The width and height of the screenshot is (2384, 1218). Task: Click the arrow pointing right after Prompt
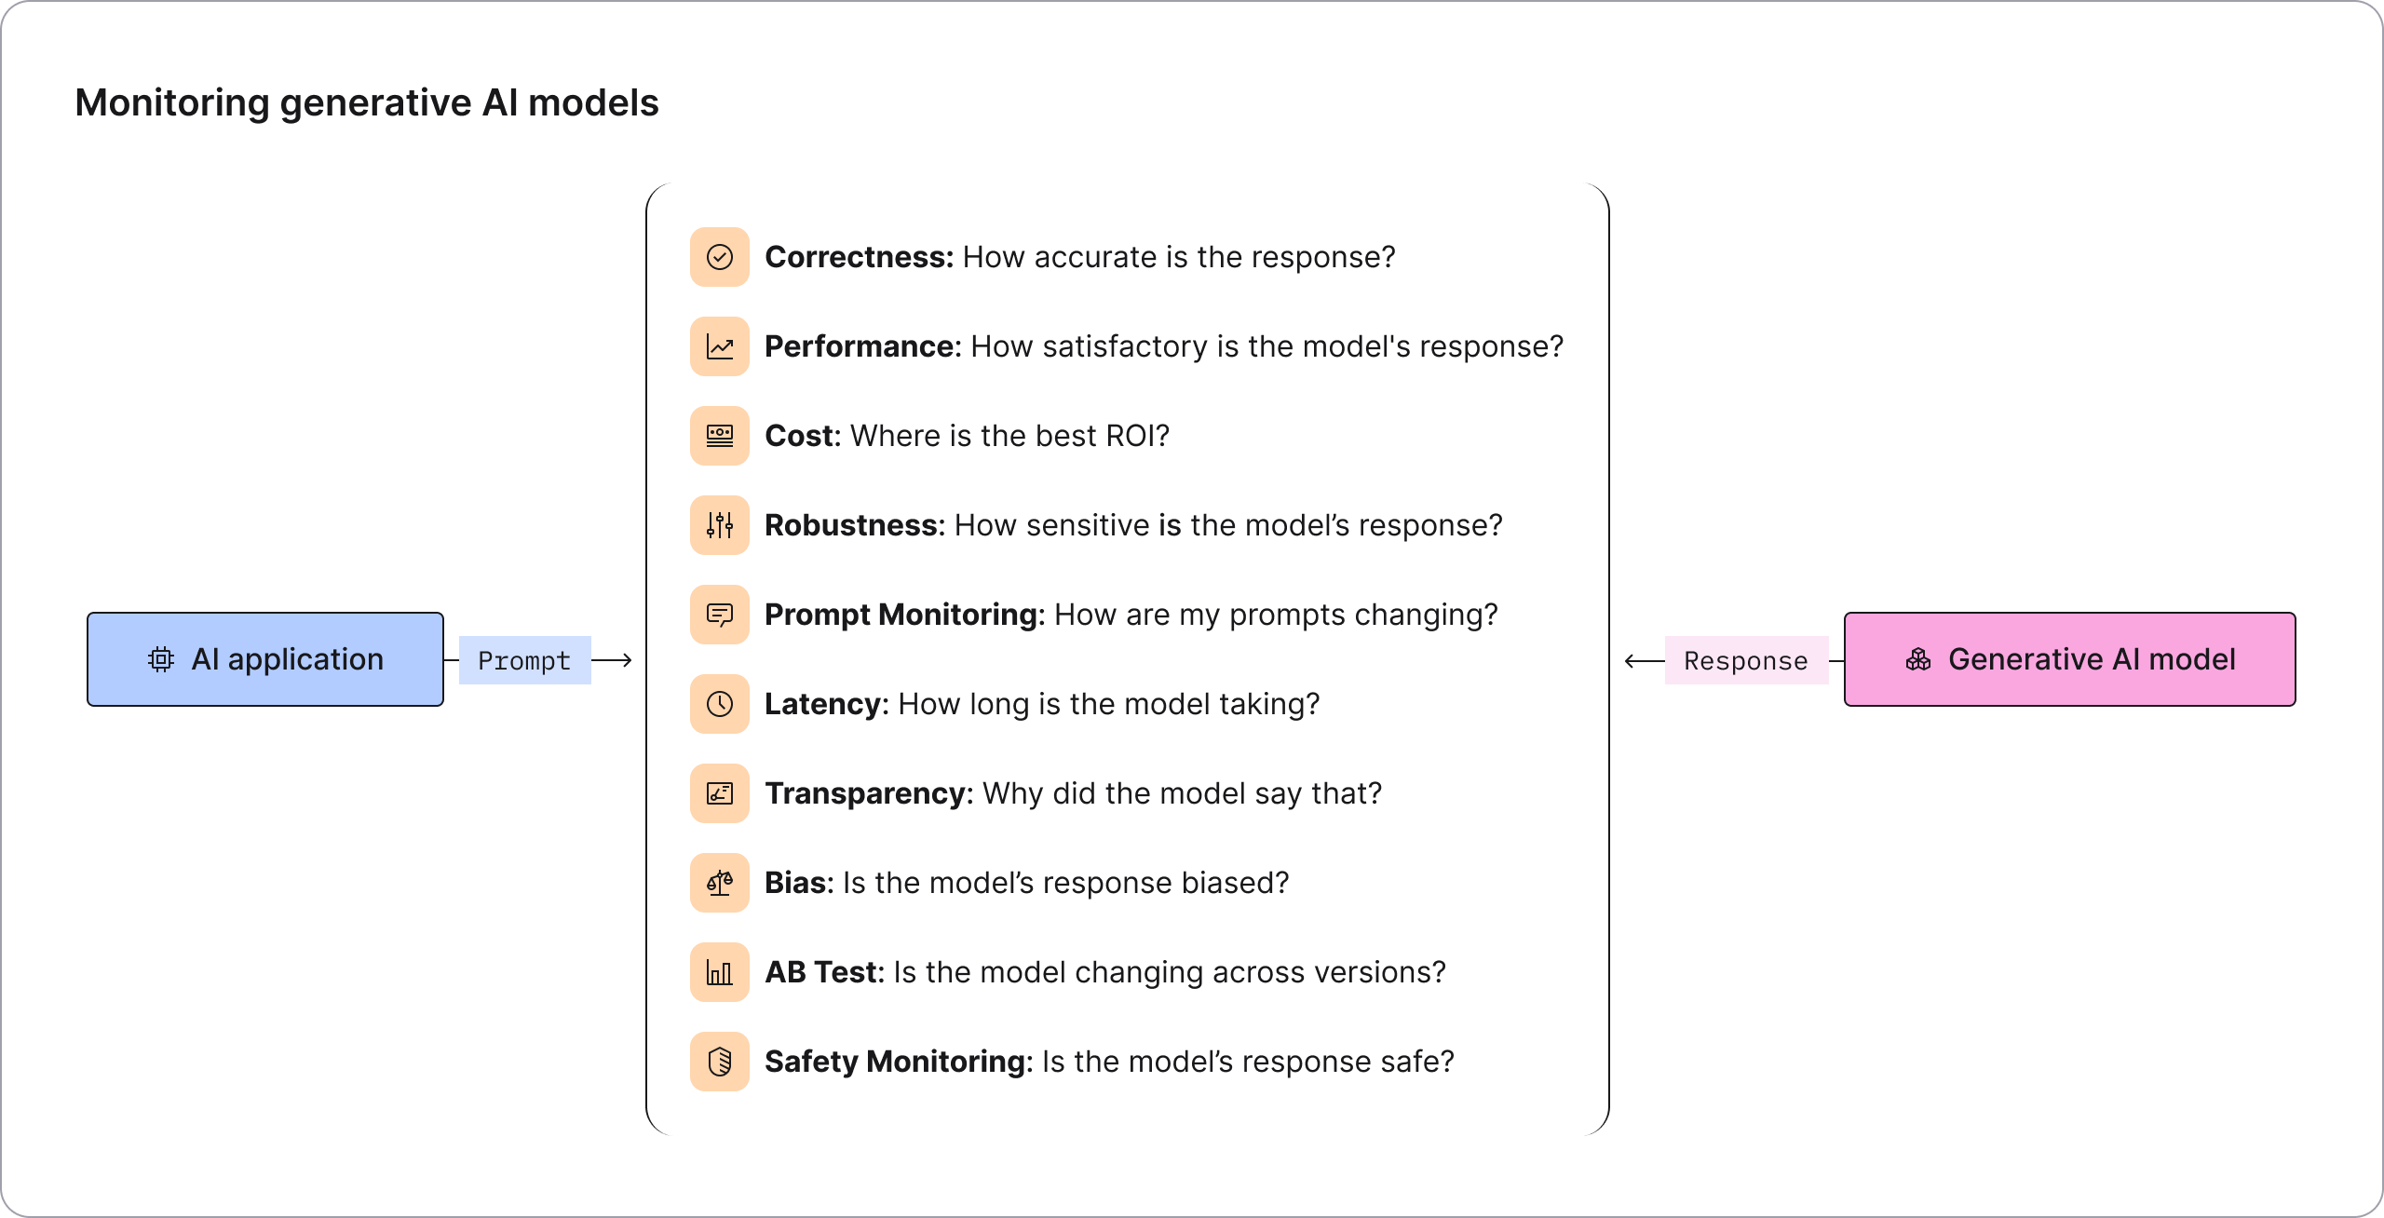click(613, 660)
